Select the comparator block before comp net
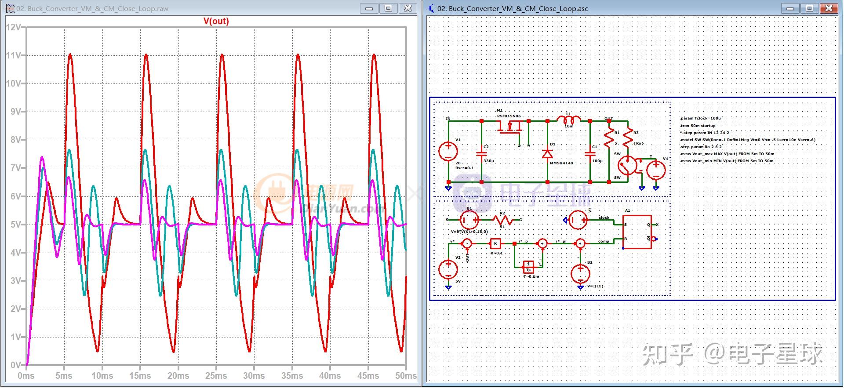844x388 pixels. click(580, 243)
